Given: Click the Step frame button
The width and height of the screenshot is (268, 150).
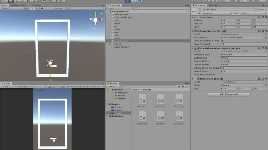Looking at the screenshot, I should coord(140,1).
